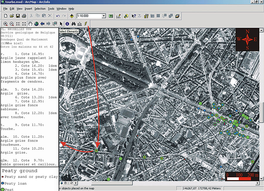Screen dimensions: 264x191
Task: Click the Add Data button
Action: coord(72,16)
